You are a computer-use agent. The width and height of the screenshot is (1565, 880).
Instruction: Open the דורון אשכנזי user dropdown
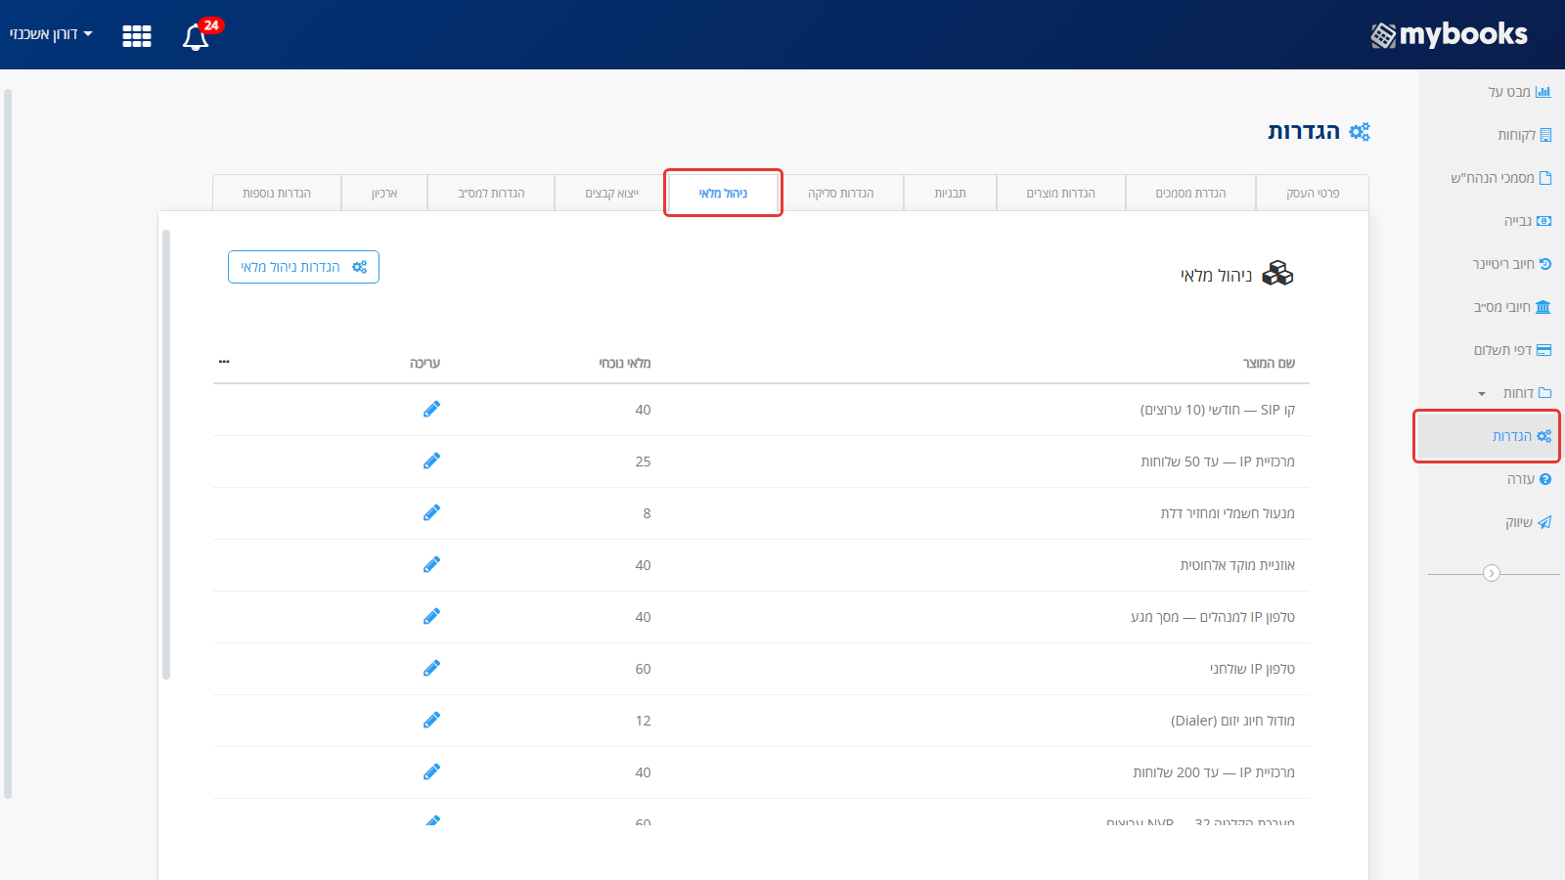(x=51, y=34)
